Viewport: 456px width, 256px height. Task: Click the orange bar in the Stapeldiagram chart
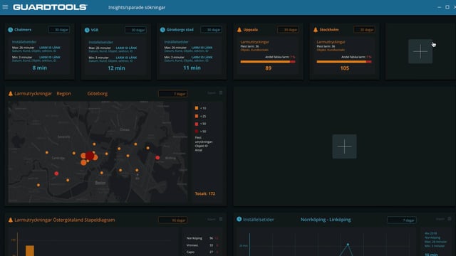coord(30,251)
